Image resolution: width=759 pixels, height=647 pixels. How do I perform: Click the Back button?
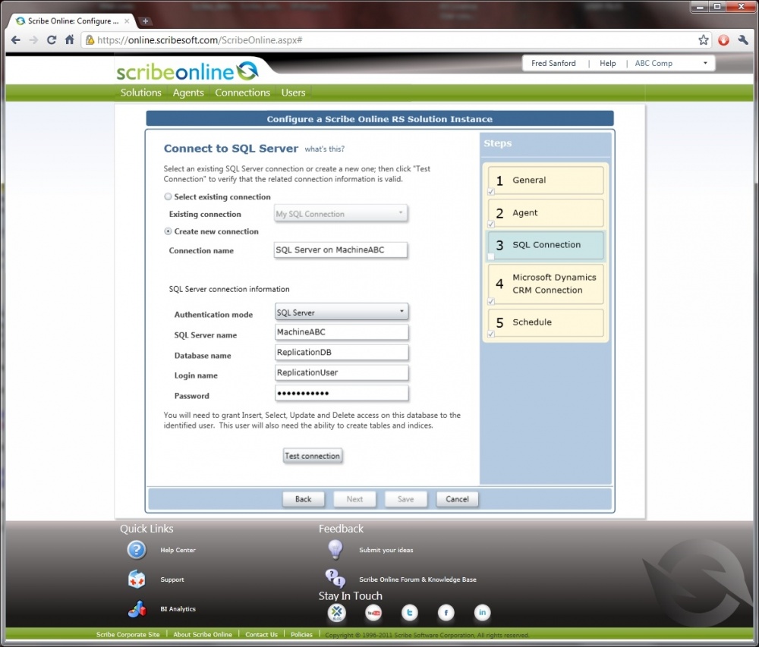tap(304, 499)
